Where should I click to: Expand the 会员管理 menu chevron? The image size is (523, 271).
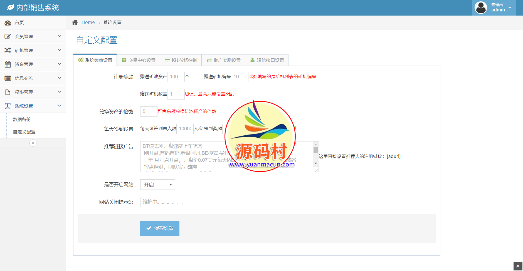point(59,36)
